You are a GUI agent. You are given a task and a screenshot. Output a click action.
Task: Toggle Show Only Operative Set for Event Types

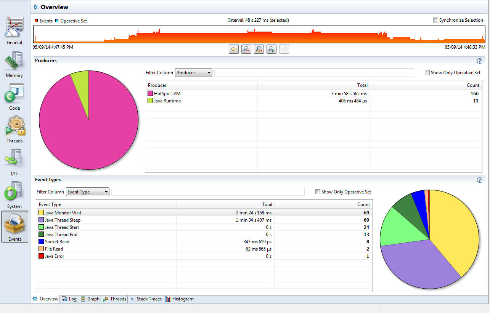pyautogui.click(x=318, y=192)
